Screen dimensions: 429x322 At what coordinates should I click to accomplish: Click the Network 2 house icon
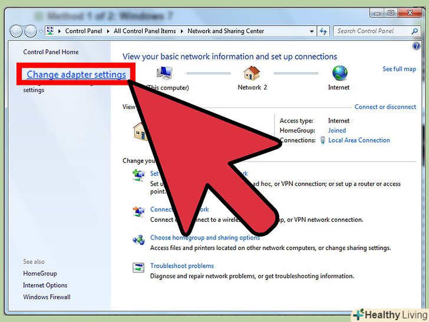(252, 73)
